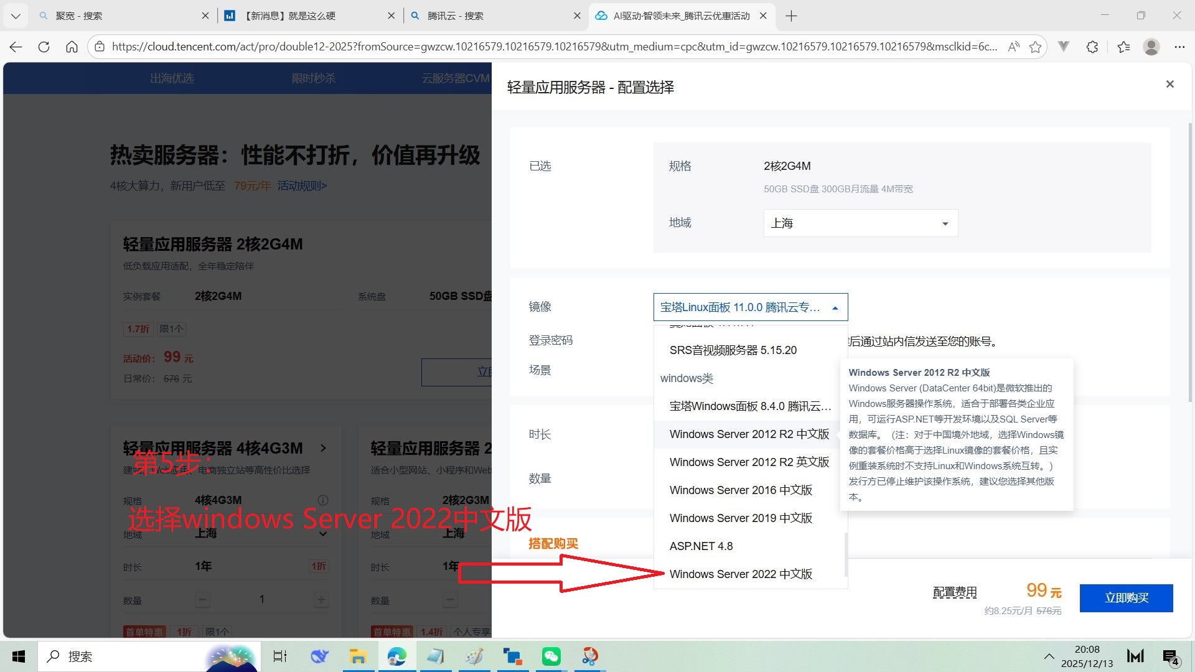Screen dimensions: 1195x672
Task: Choose Windows Server 2019 中文版 from list
Action: point(741,518)
